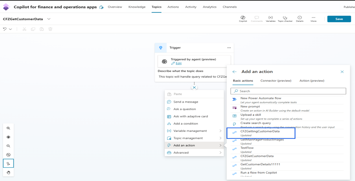Image resolution: width=355 pixels, height=181 pixels.
Task: Open topic Details
Action: coord(300,19)
